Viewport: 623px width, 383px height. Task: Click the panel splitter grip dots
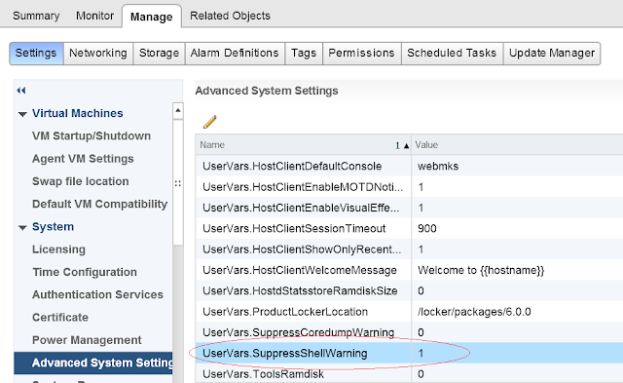[x=177, y=183]
